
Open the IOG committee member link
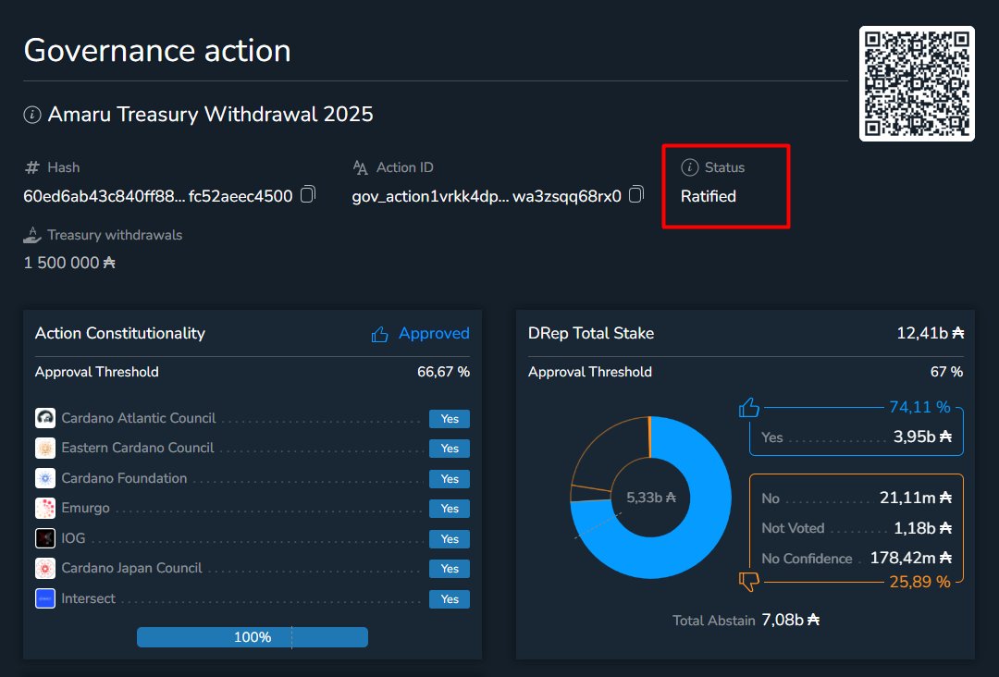click(73, 538)
